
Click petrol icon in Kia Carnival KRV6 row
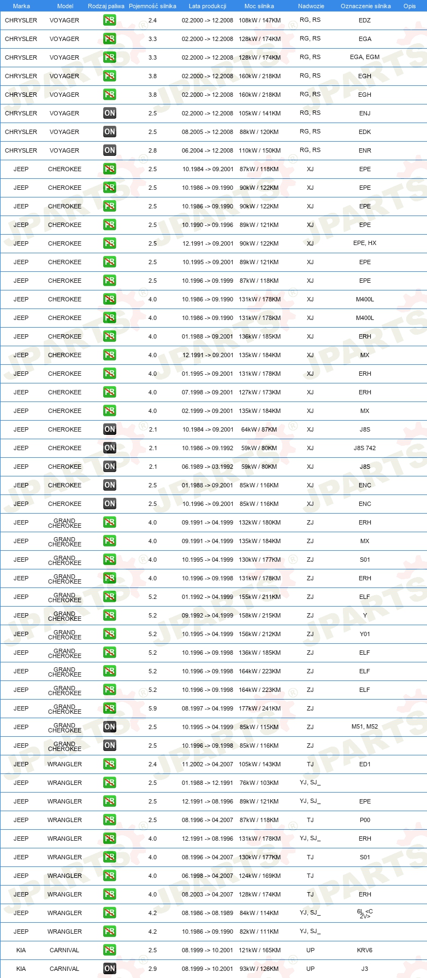pos(110,950)
